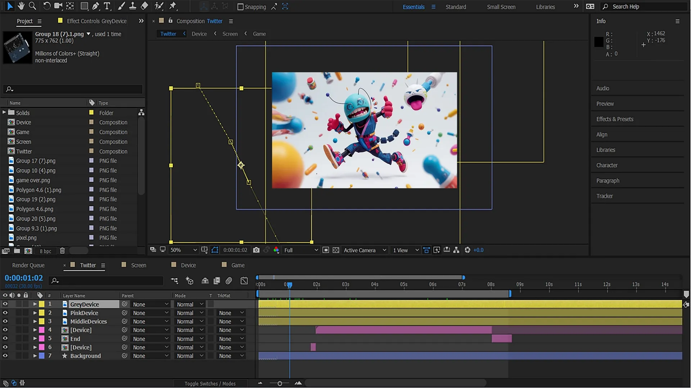Select the Rectangle shape tool
This screenshot has width=691, height=388.
[x=84, y=6]
